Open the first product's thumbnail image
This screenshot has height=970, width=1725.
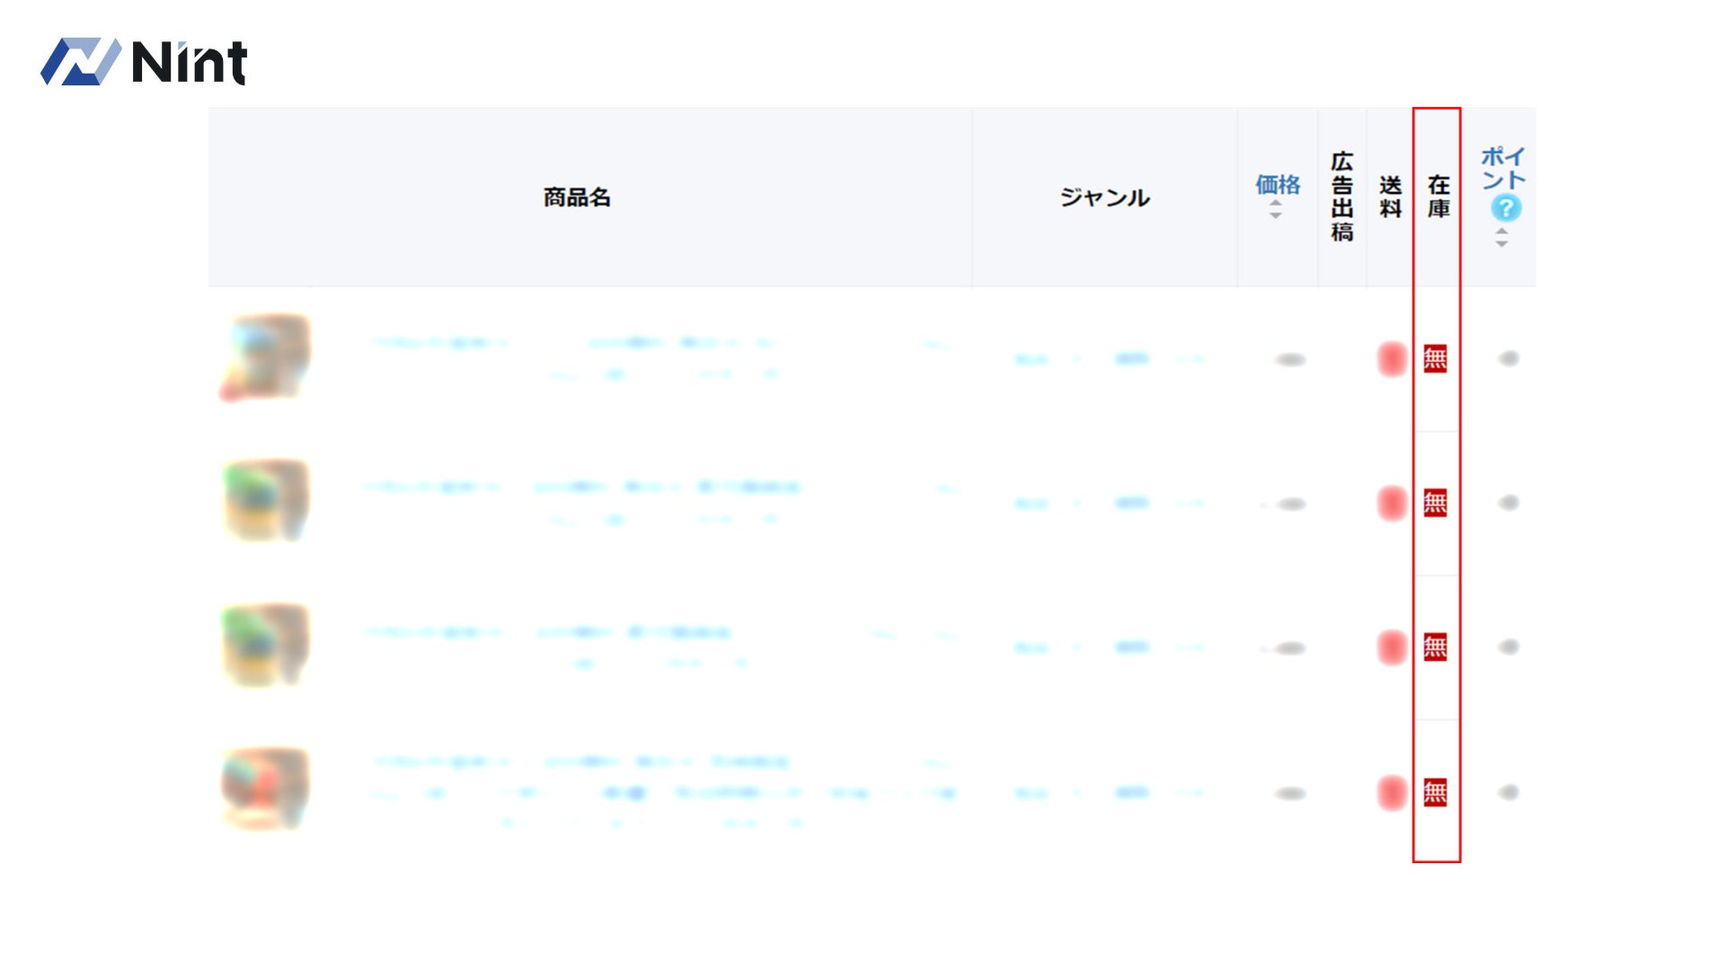[265, 357]
